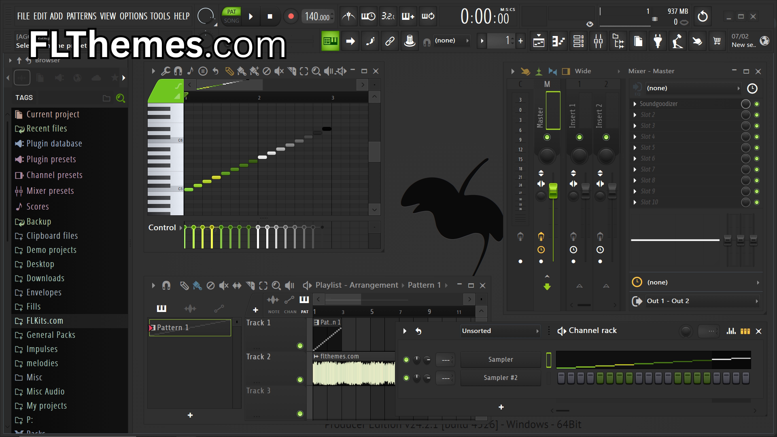Add a new channel in Channel rack
The width and height of the screenshot is (777, 437).
(501, 407)
